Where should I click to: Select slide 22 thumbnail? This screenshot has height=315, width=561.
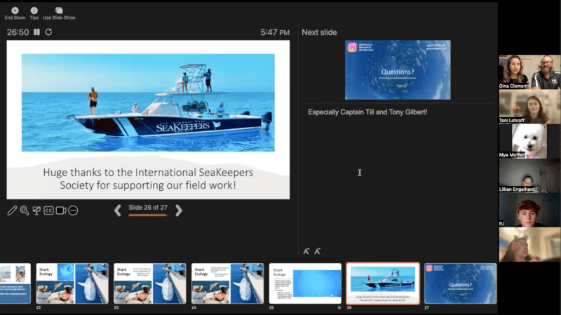pos(72,283)
